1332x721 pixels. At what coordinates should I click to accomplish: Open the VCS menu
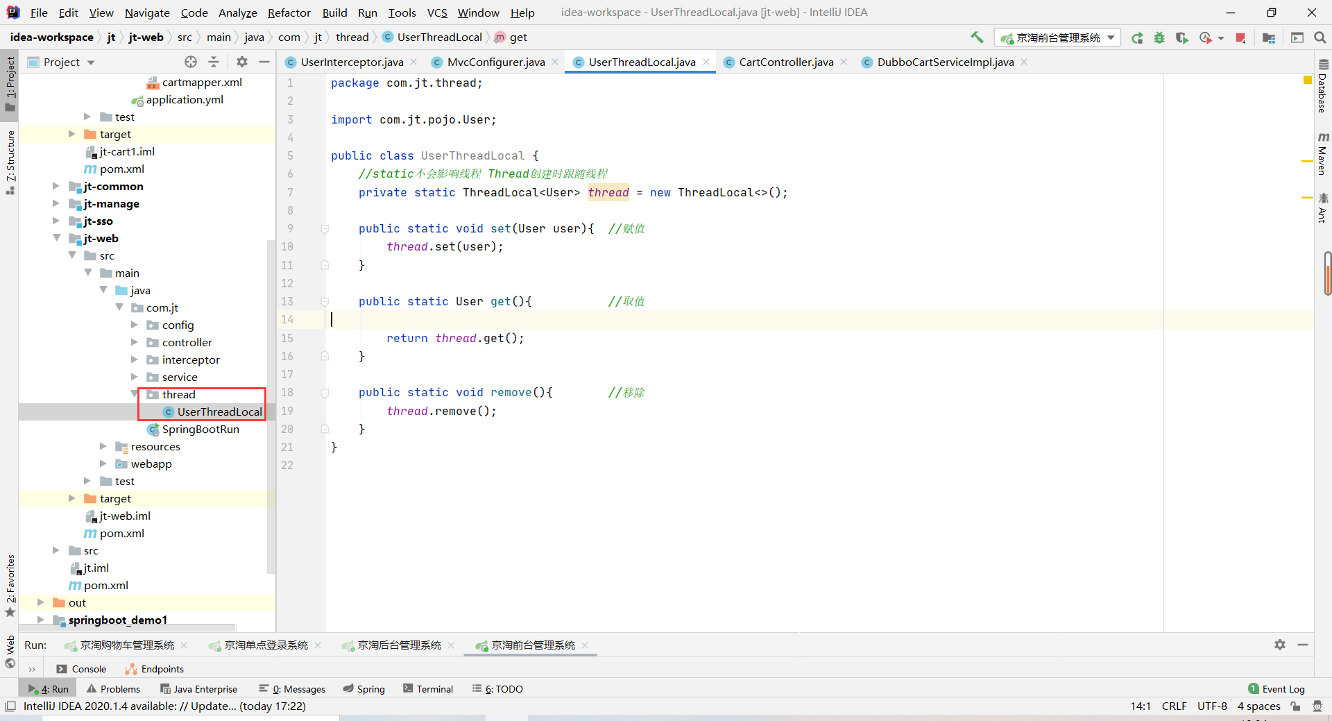tap(437, 12)
